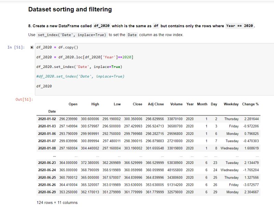274x207 pixels.
Task: Click High value 372.380005
Action: tap(90, 163)
